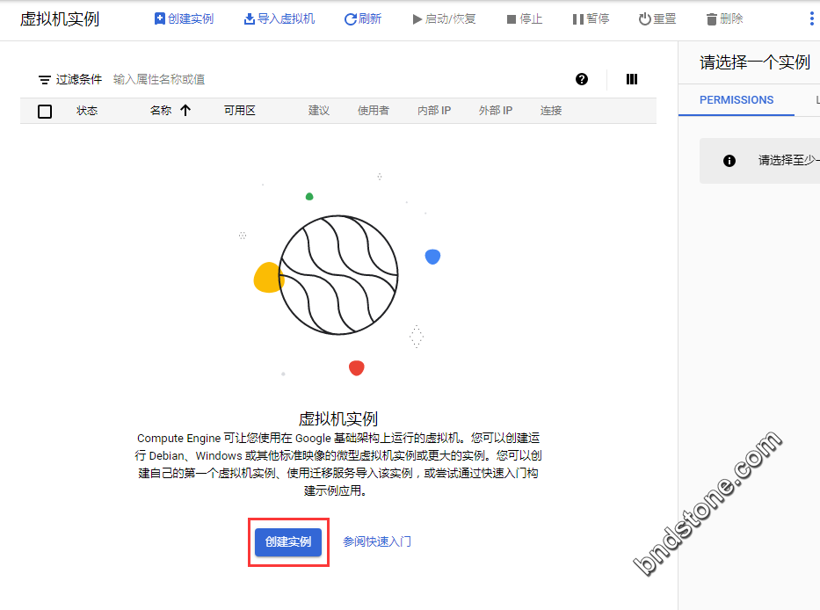Click the 重置 toolbar button
Viewport: 820px width, 610px height.
click(x=657, y=18)
